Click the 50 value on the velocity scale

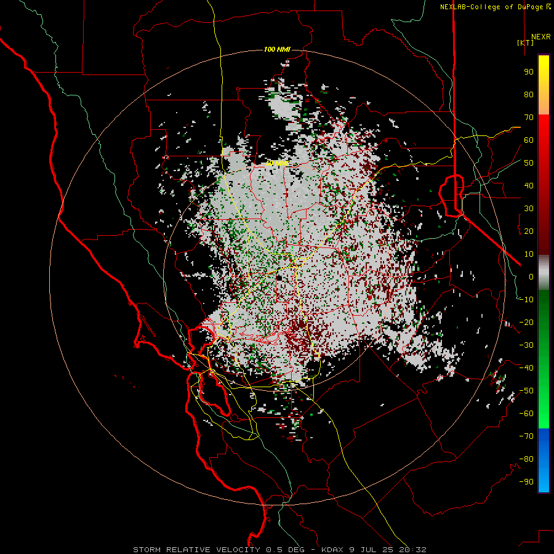(x=529, y=163)
